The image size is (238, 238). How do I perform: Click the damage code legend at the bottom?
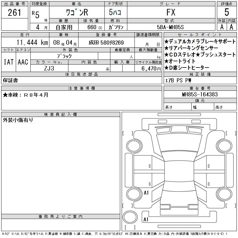point(115,234)
